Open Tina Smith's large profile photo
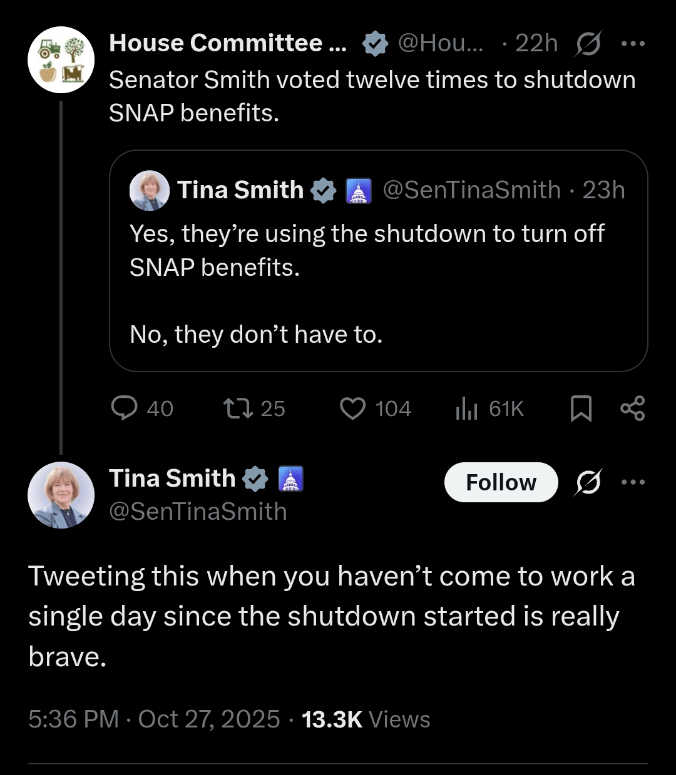Screen dimensions: 676x775 (61, 495)
